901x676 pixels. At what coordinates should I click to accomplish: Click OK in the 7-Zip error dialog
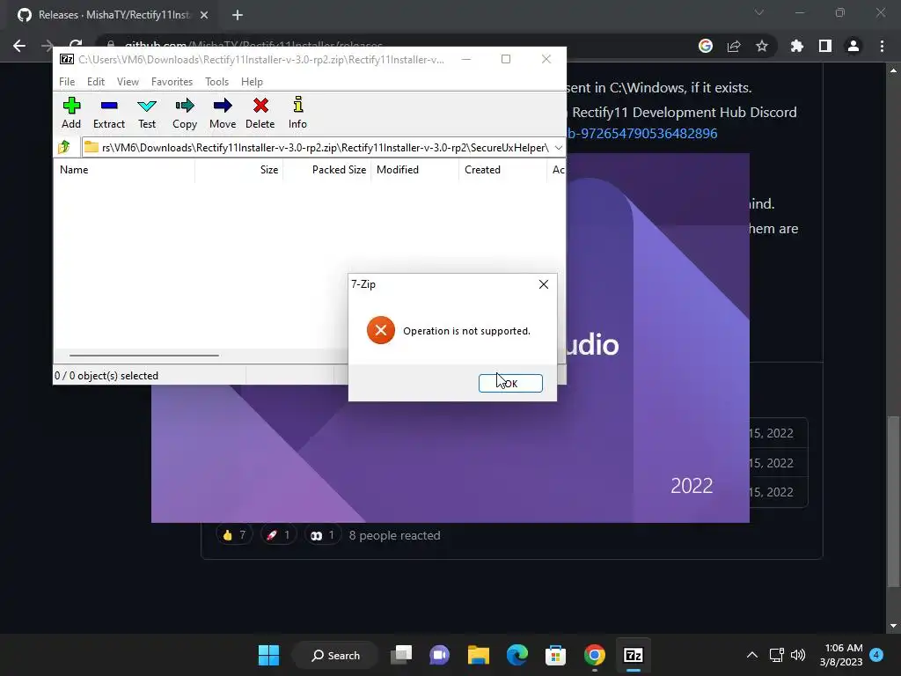pos(510,384)
